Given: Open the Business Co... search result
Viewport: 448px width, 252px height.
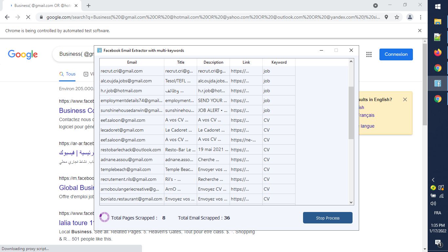Looking at the screenshot, I should [77, 111].
